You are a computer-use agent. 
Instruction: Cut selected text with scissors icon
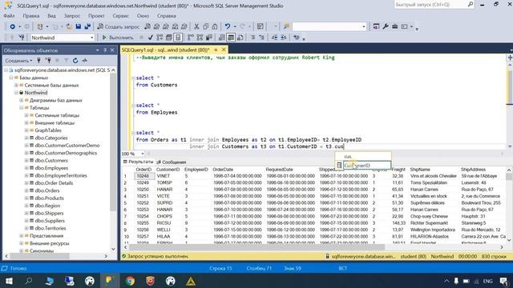click(x=196, y=26)
